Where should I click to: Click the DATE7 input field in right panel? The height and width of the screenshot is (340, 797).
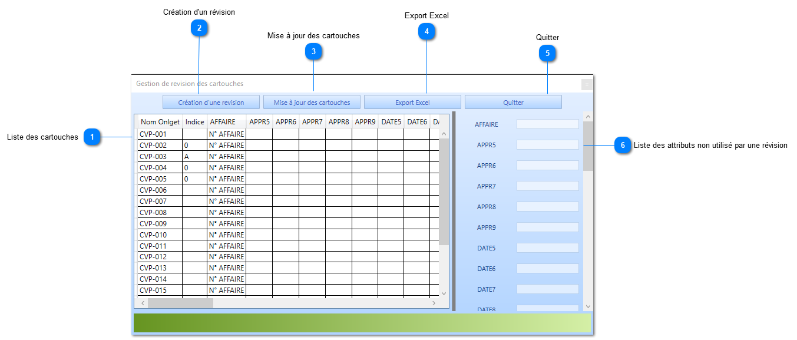click(548, 289)
